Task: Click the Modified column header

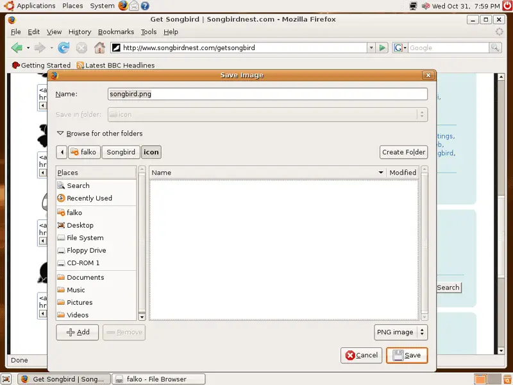Action: [403, 173]
